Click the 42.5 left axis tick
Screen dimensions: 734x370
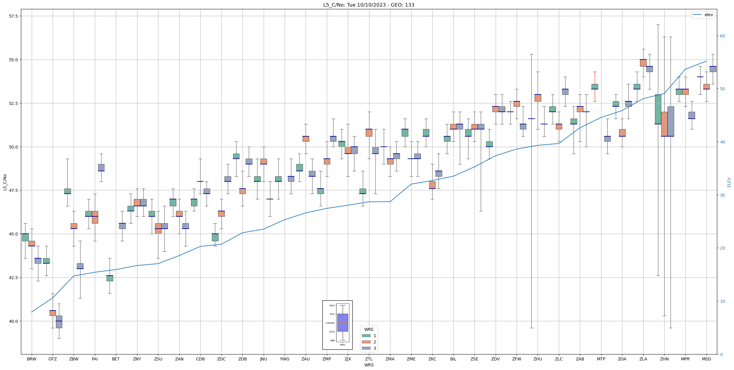point(13,278)
